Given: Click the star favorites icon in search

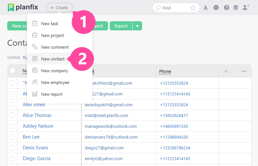Looking at the screenshot, I should click(x=193, y=8).
